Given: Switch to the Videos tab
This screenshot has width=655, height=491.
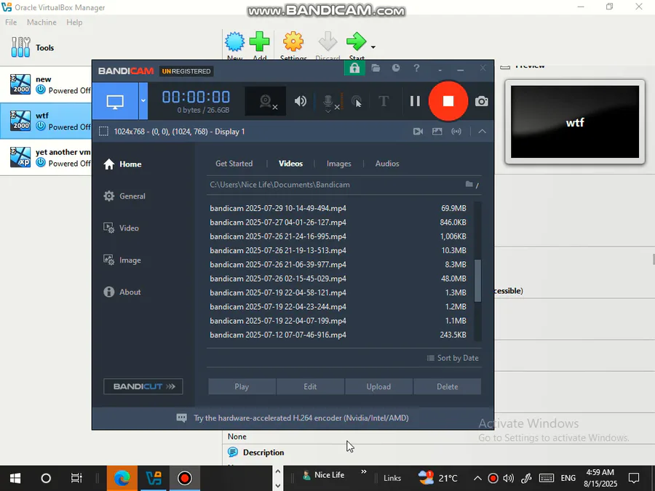Looking at the screenshot, I should (290, 164).
